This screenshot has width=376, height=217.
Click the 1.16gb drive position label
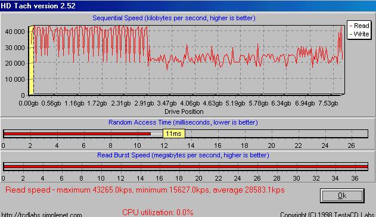(74, 103)
